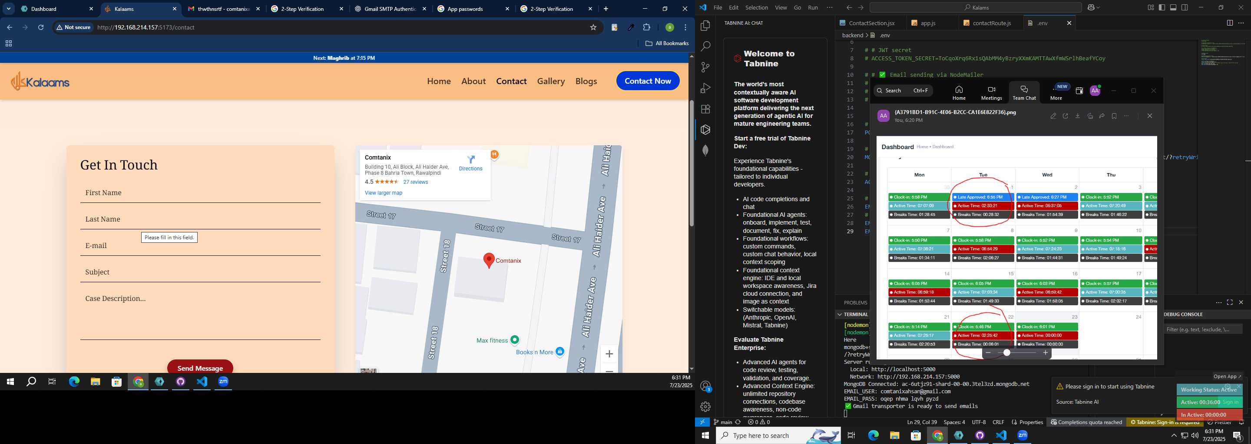The width and height of the screenshot is (1251, 444).
Task: Click Open App button on tracker widget
Action: (x=1227, y=377)
